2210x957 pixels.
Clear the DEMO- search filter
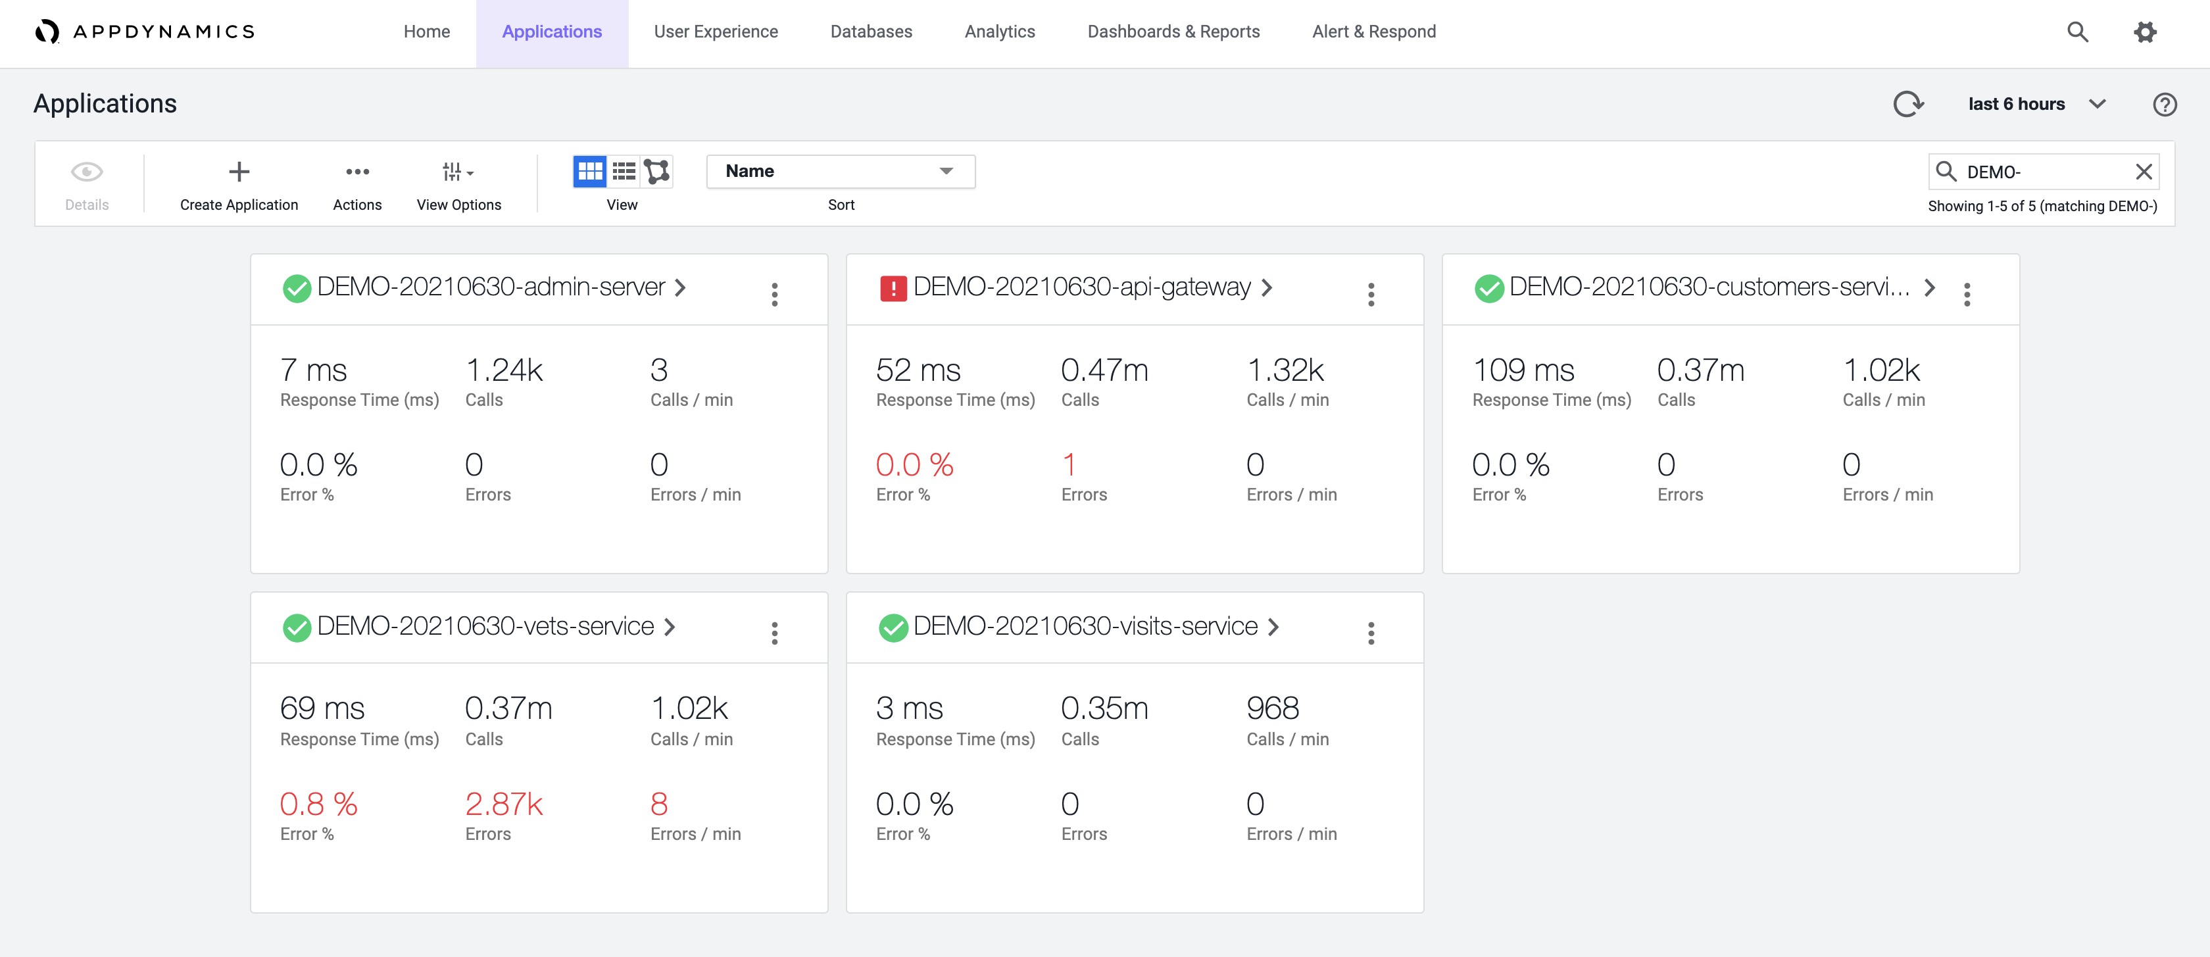pos(2143,172)
